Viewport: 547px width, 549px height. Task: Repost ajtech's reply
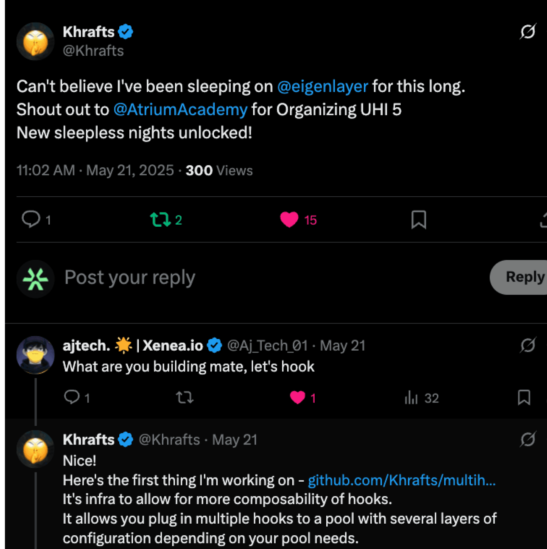[185, 398]
